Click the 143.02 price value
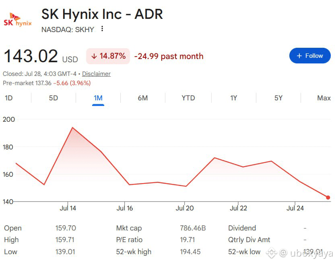 tap(31, 56)
